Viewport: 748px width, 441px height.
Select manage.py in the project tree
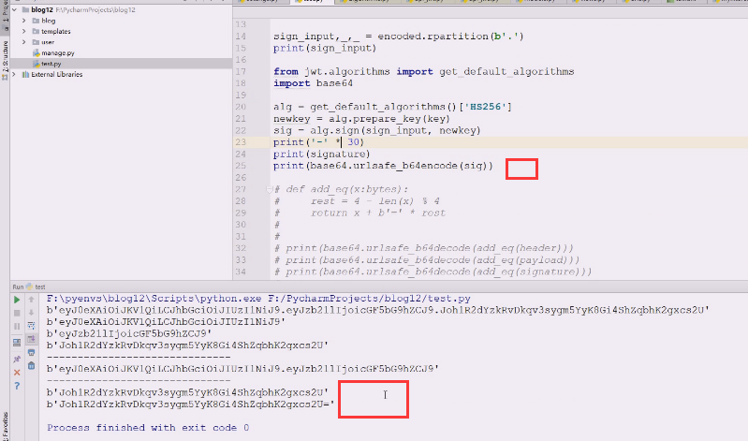(x=58, y=53)
